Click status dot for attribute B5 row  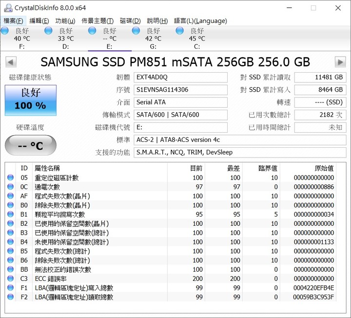coord(10,251)
